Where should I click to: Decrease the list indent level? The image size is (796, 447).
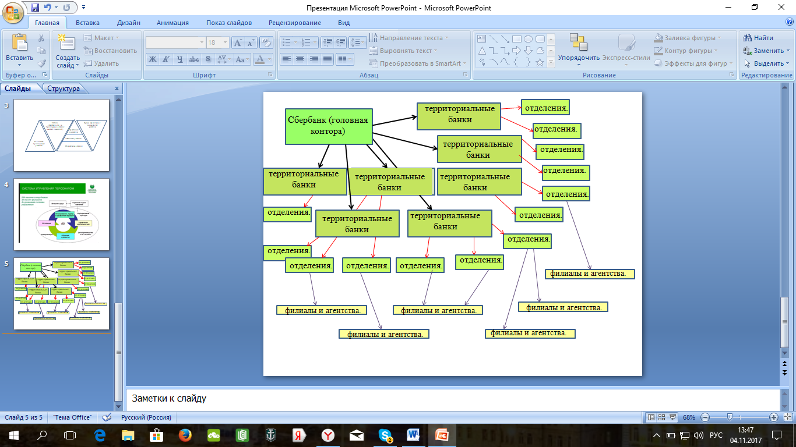coord(327,42)
